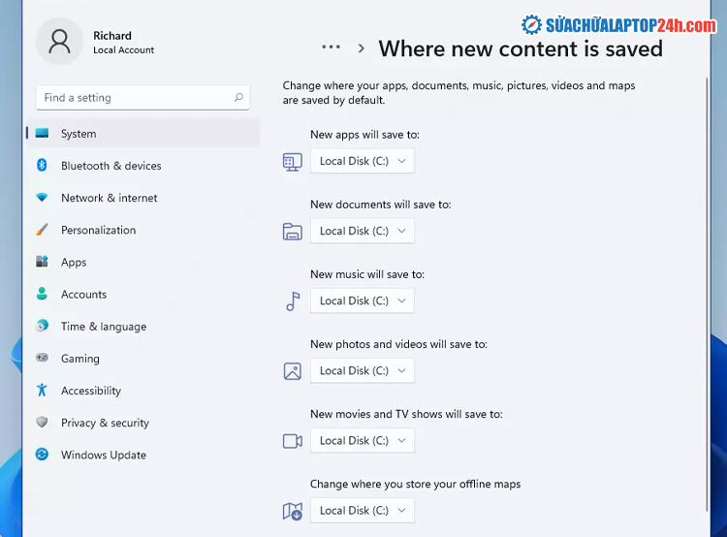Click the Bluetooth & devices icon
The width and height of the screenshot is (727, 537).
[42, 166]
